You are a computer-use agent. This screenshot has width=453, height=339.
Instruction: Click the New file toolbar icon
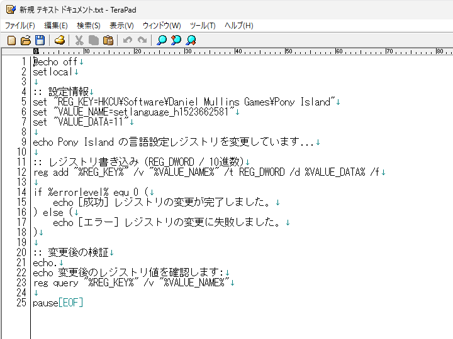(x=11, y=40)
